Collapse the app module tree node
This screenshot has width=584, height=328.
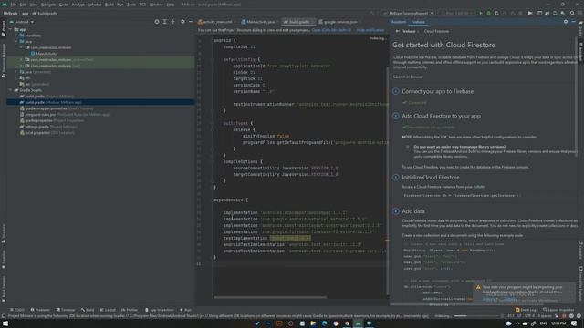(11, 29)
